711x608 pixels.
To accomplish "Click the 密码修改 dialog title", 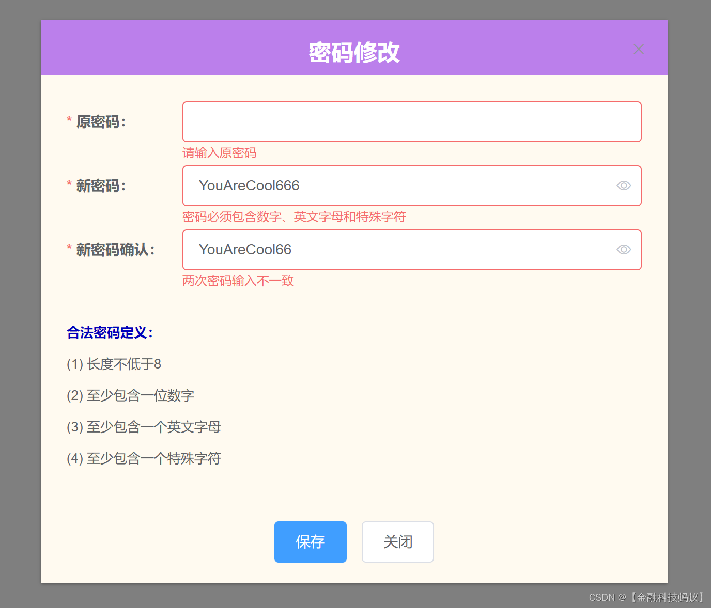I will [354, 53].
